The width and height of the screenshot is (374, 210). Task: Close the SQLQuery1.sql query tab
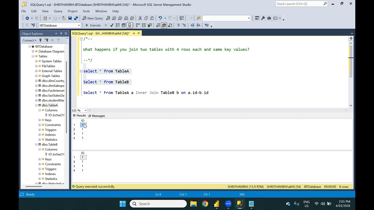click(x=139, y=33)
